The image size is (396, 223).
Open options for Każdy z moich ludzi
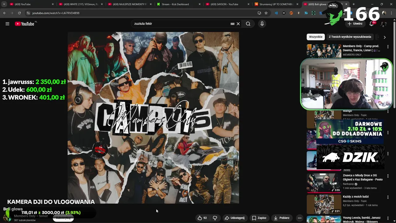pos(388,197)
